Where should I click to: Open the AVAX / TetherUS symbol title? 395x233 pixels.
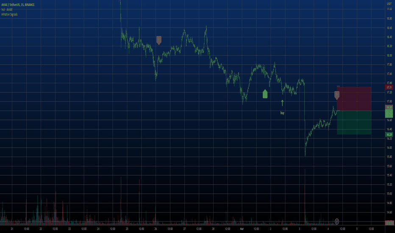[x=18, y=5]
